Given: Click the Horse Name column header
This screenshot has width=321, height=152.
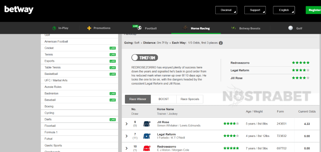Looking at the screenshot, I should click(165, 109).
